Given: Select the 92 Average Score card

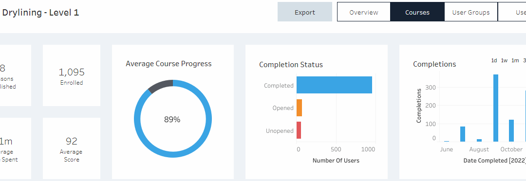Looking at the screenshot, I should pos(72,148).
